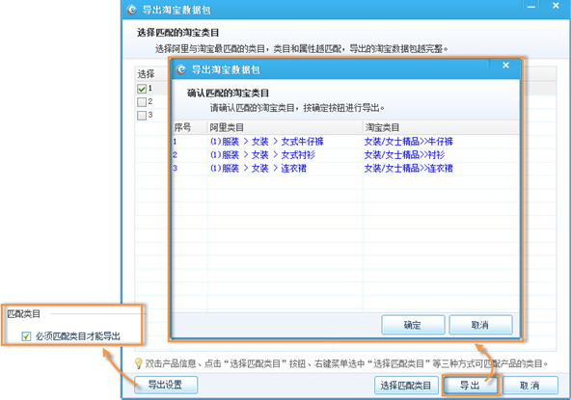This screenshot has height=400, width=571.
Task: Click sequence number 3 in 序号 column
Action: (175, 169)
